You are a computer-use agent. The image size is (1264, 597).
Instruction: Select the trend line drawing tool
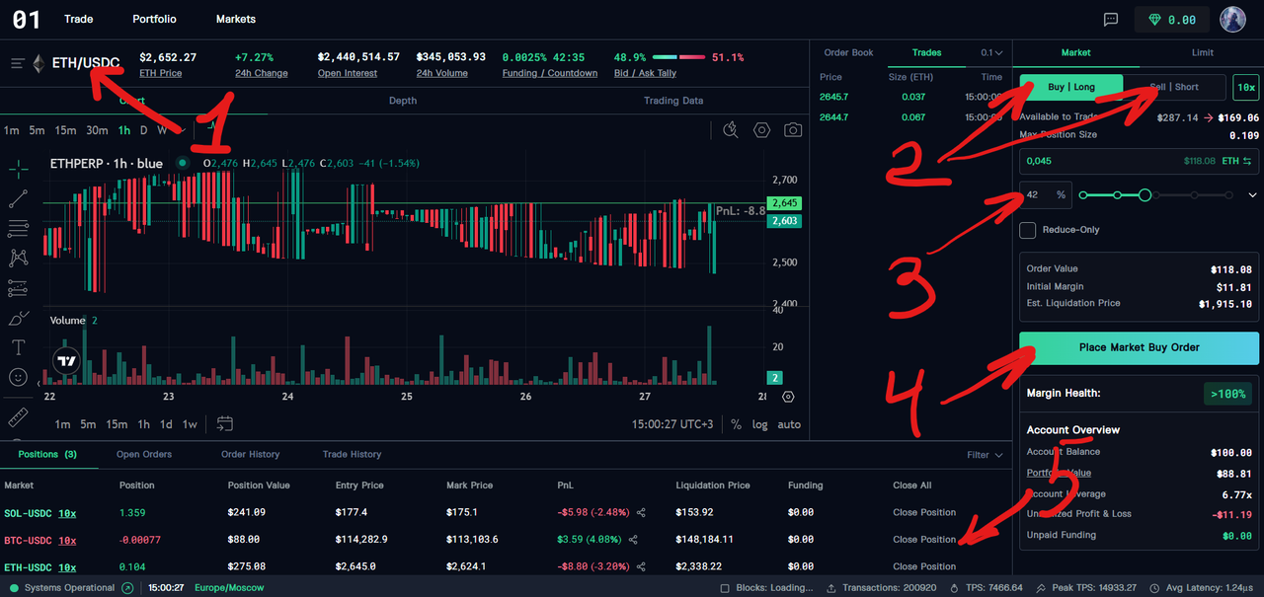pyautogui.click(x=18, y=197)
